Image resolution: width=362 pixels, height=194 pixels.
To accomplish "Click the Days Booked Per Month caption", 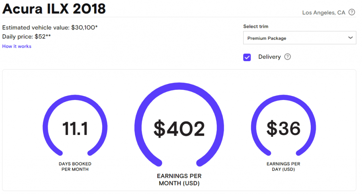I will [x=75, y=166].
